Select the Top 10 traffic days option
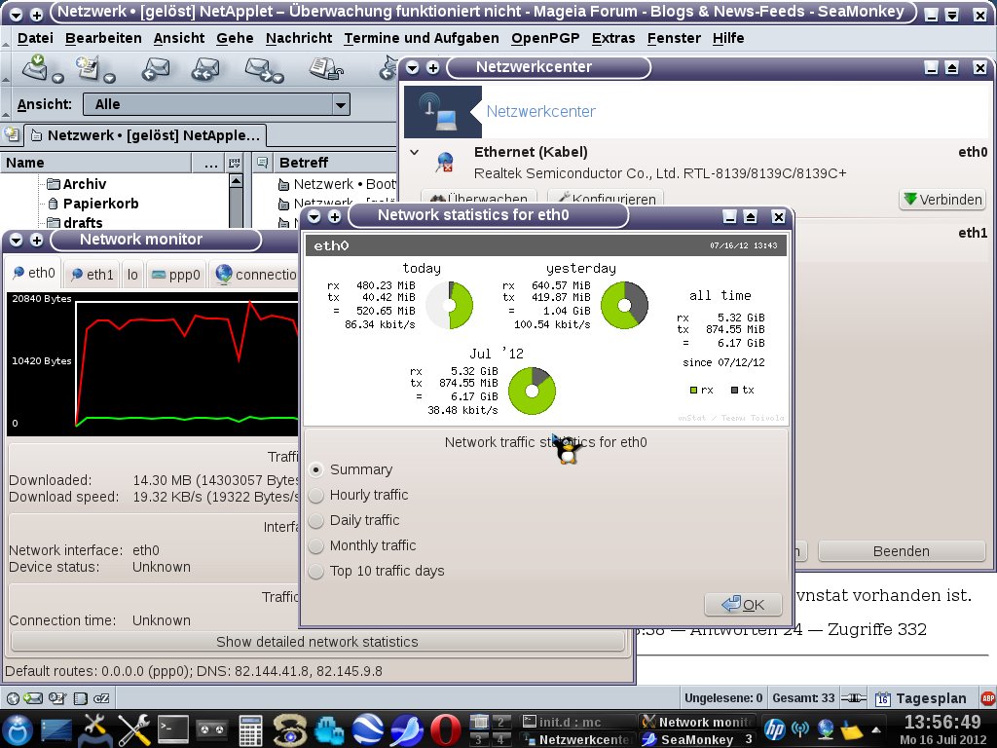This screenshot has width=997, height=748. click(316, 571)
